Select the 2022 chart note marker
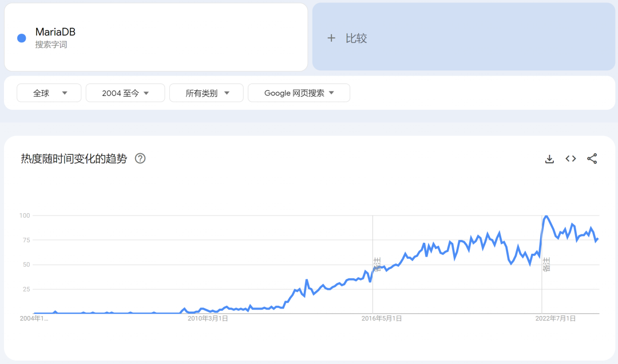 pos(546,265)
